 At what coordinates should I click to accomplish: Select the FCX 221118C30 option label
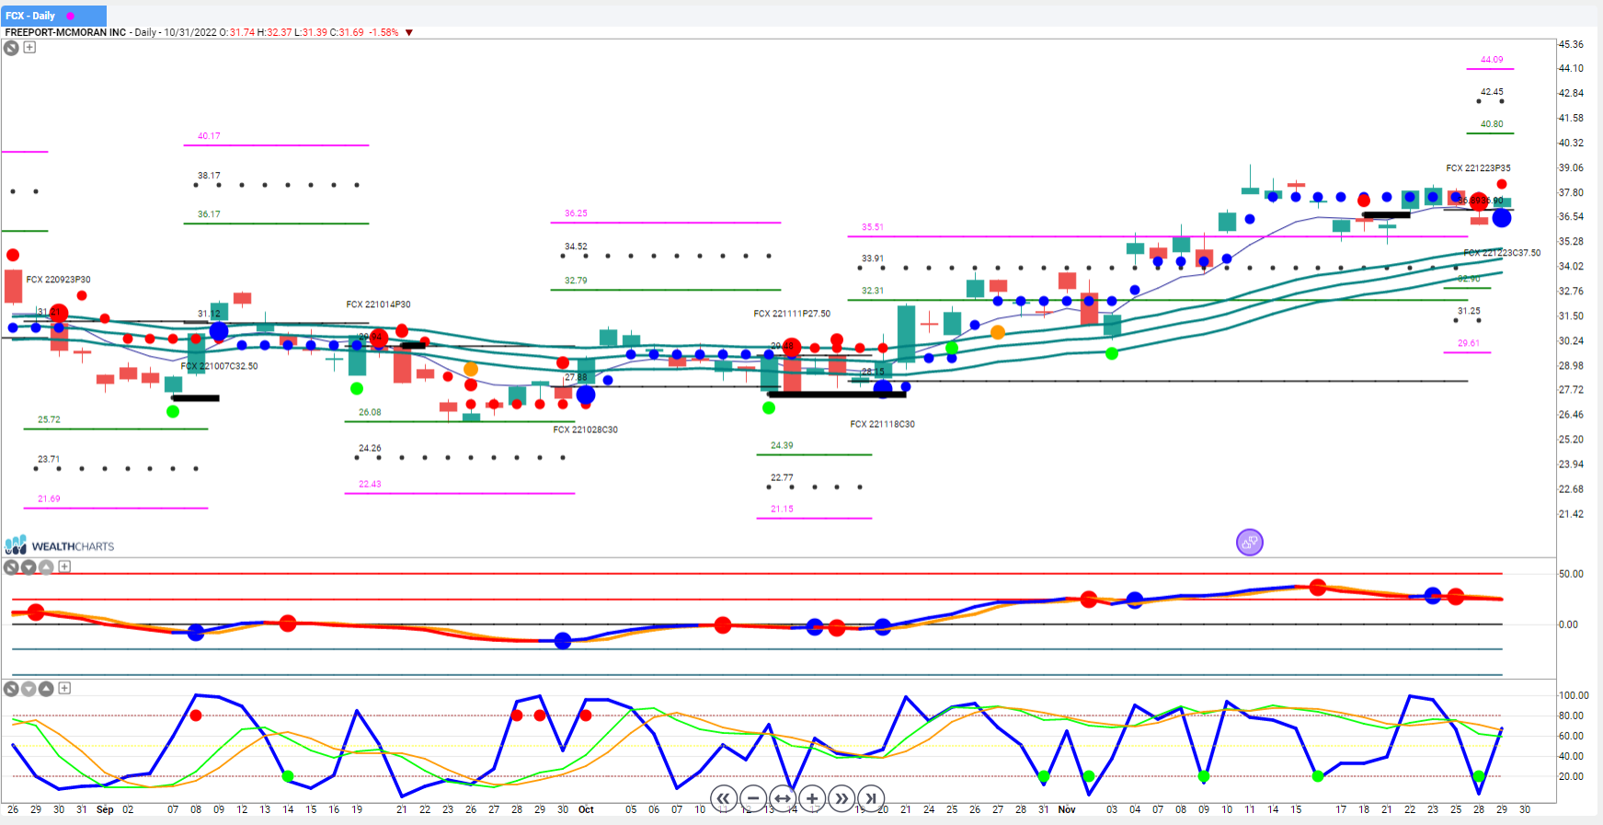882,424
